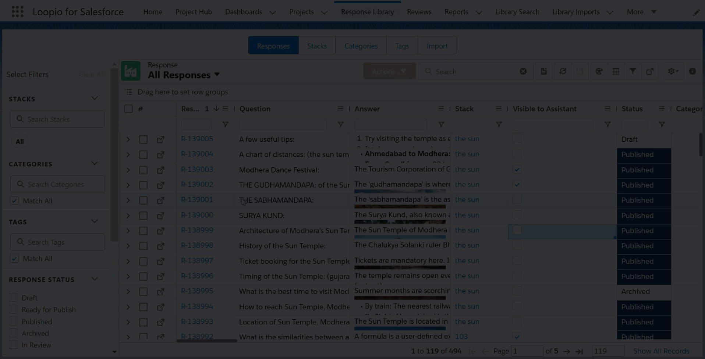Select the row checkbox for R-139001

pyautogui.click(x=144, y=200)
